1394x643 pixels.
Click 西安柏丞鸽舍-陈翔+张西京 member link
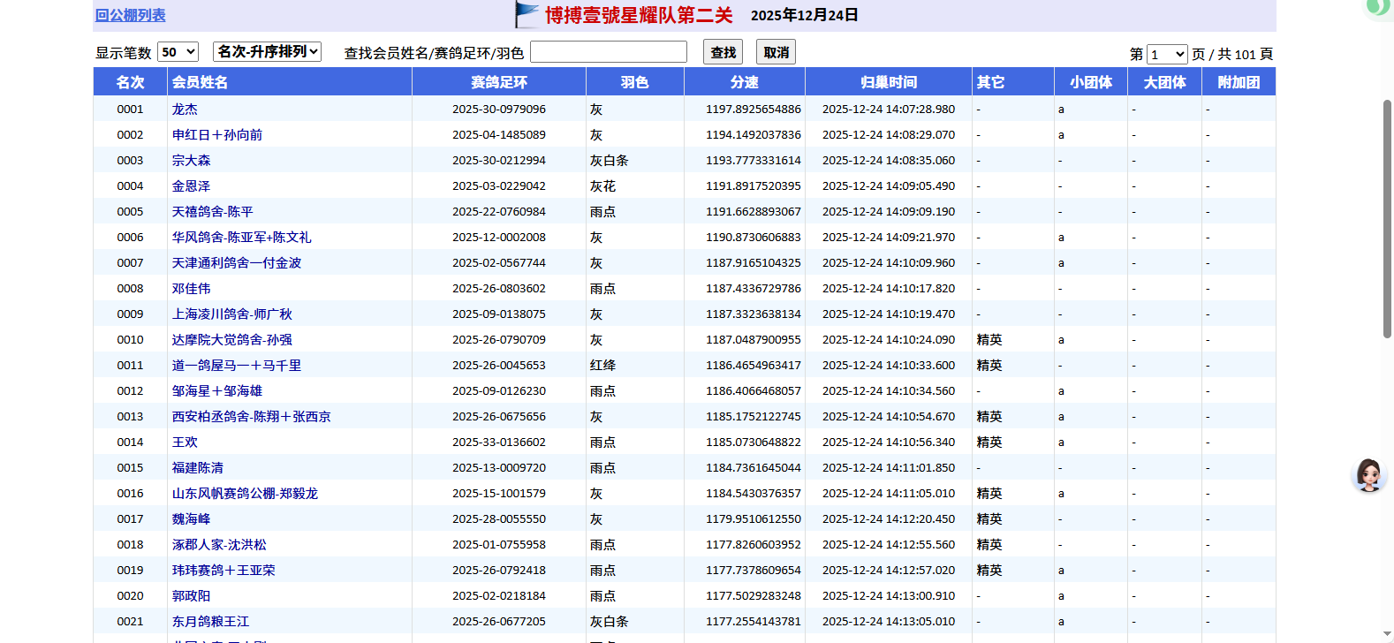251,417
